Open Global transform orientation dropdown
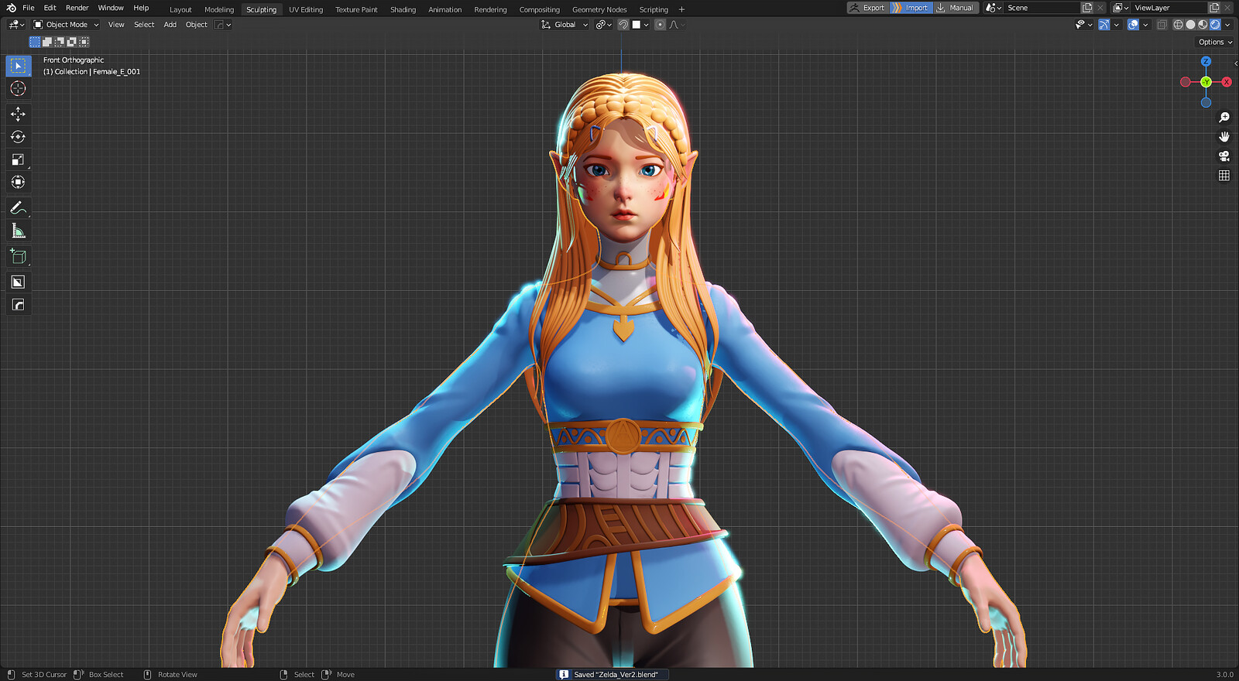Viewport: 1239px width, 681px height. point(565,25)
